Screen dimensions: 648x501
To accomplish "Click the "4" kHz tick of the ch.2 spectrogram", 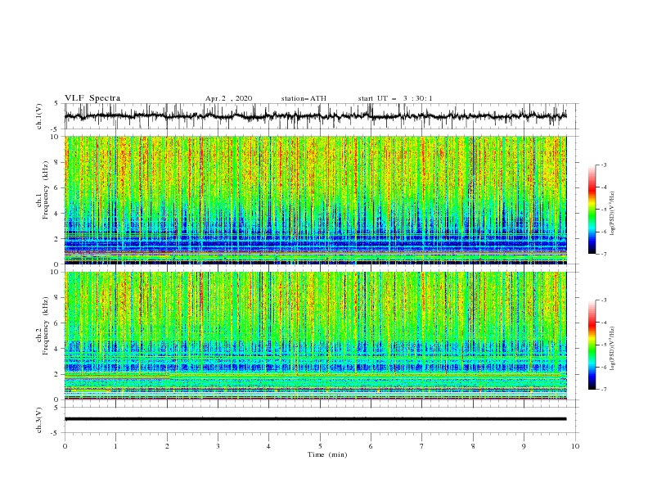I will click(58, 349).
